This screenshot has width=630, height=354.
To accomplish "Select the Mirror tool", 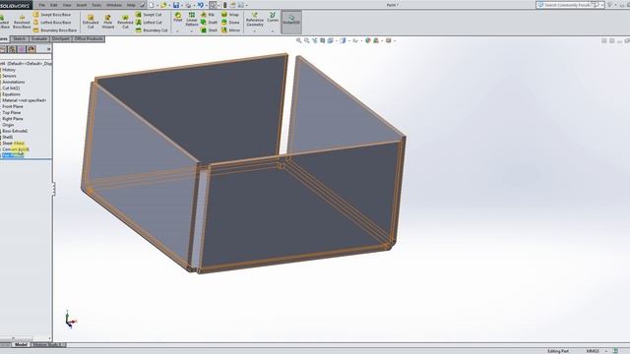I will click(230, 30).
